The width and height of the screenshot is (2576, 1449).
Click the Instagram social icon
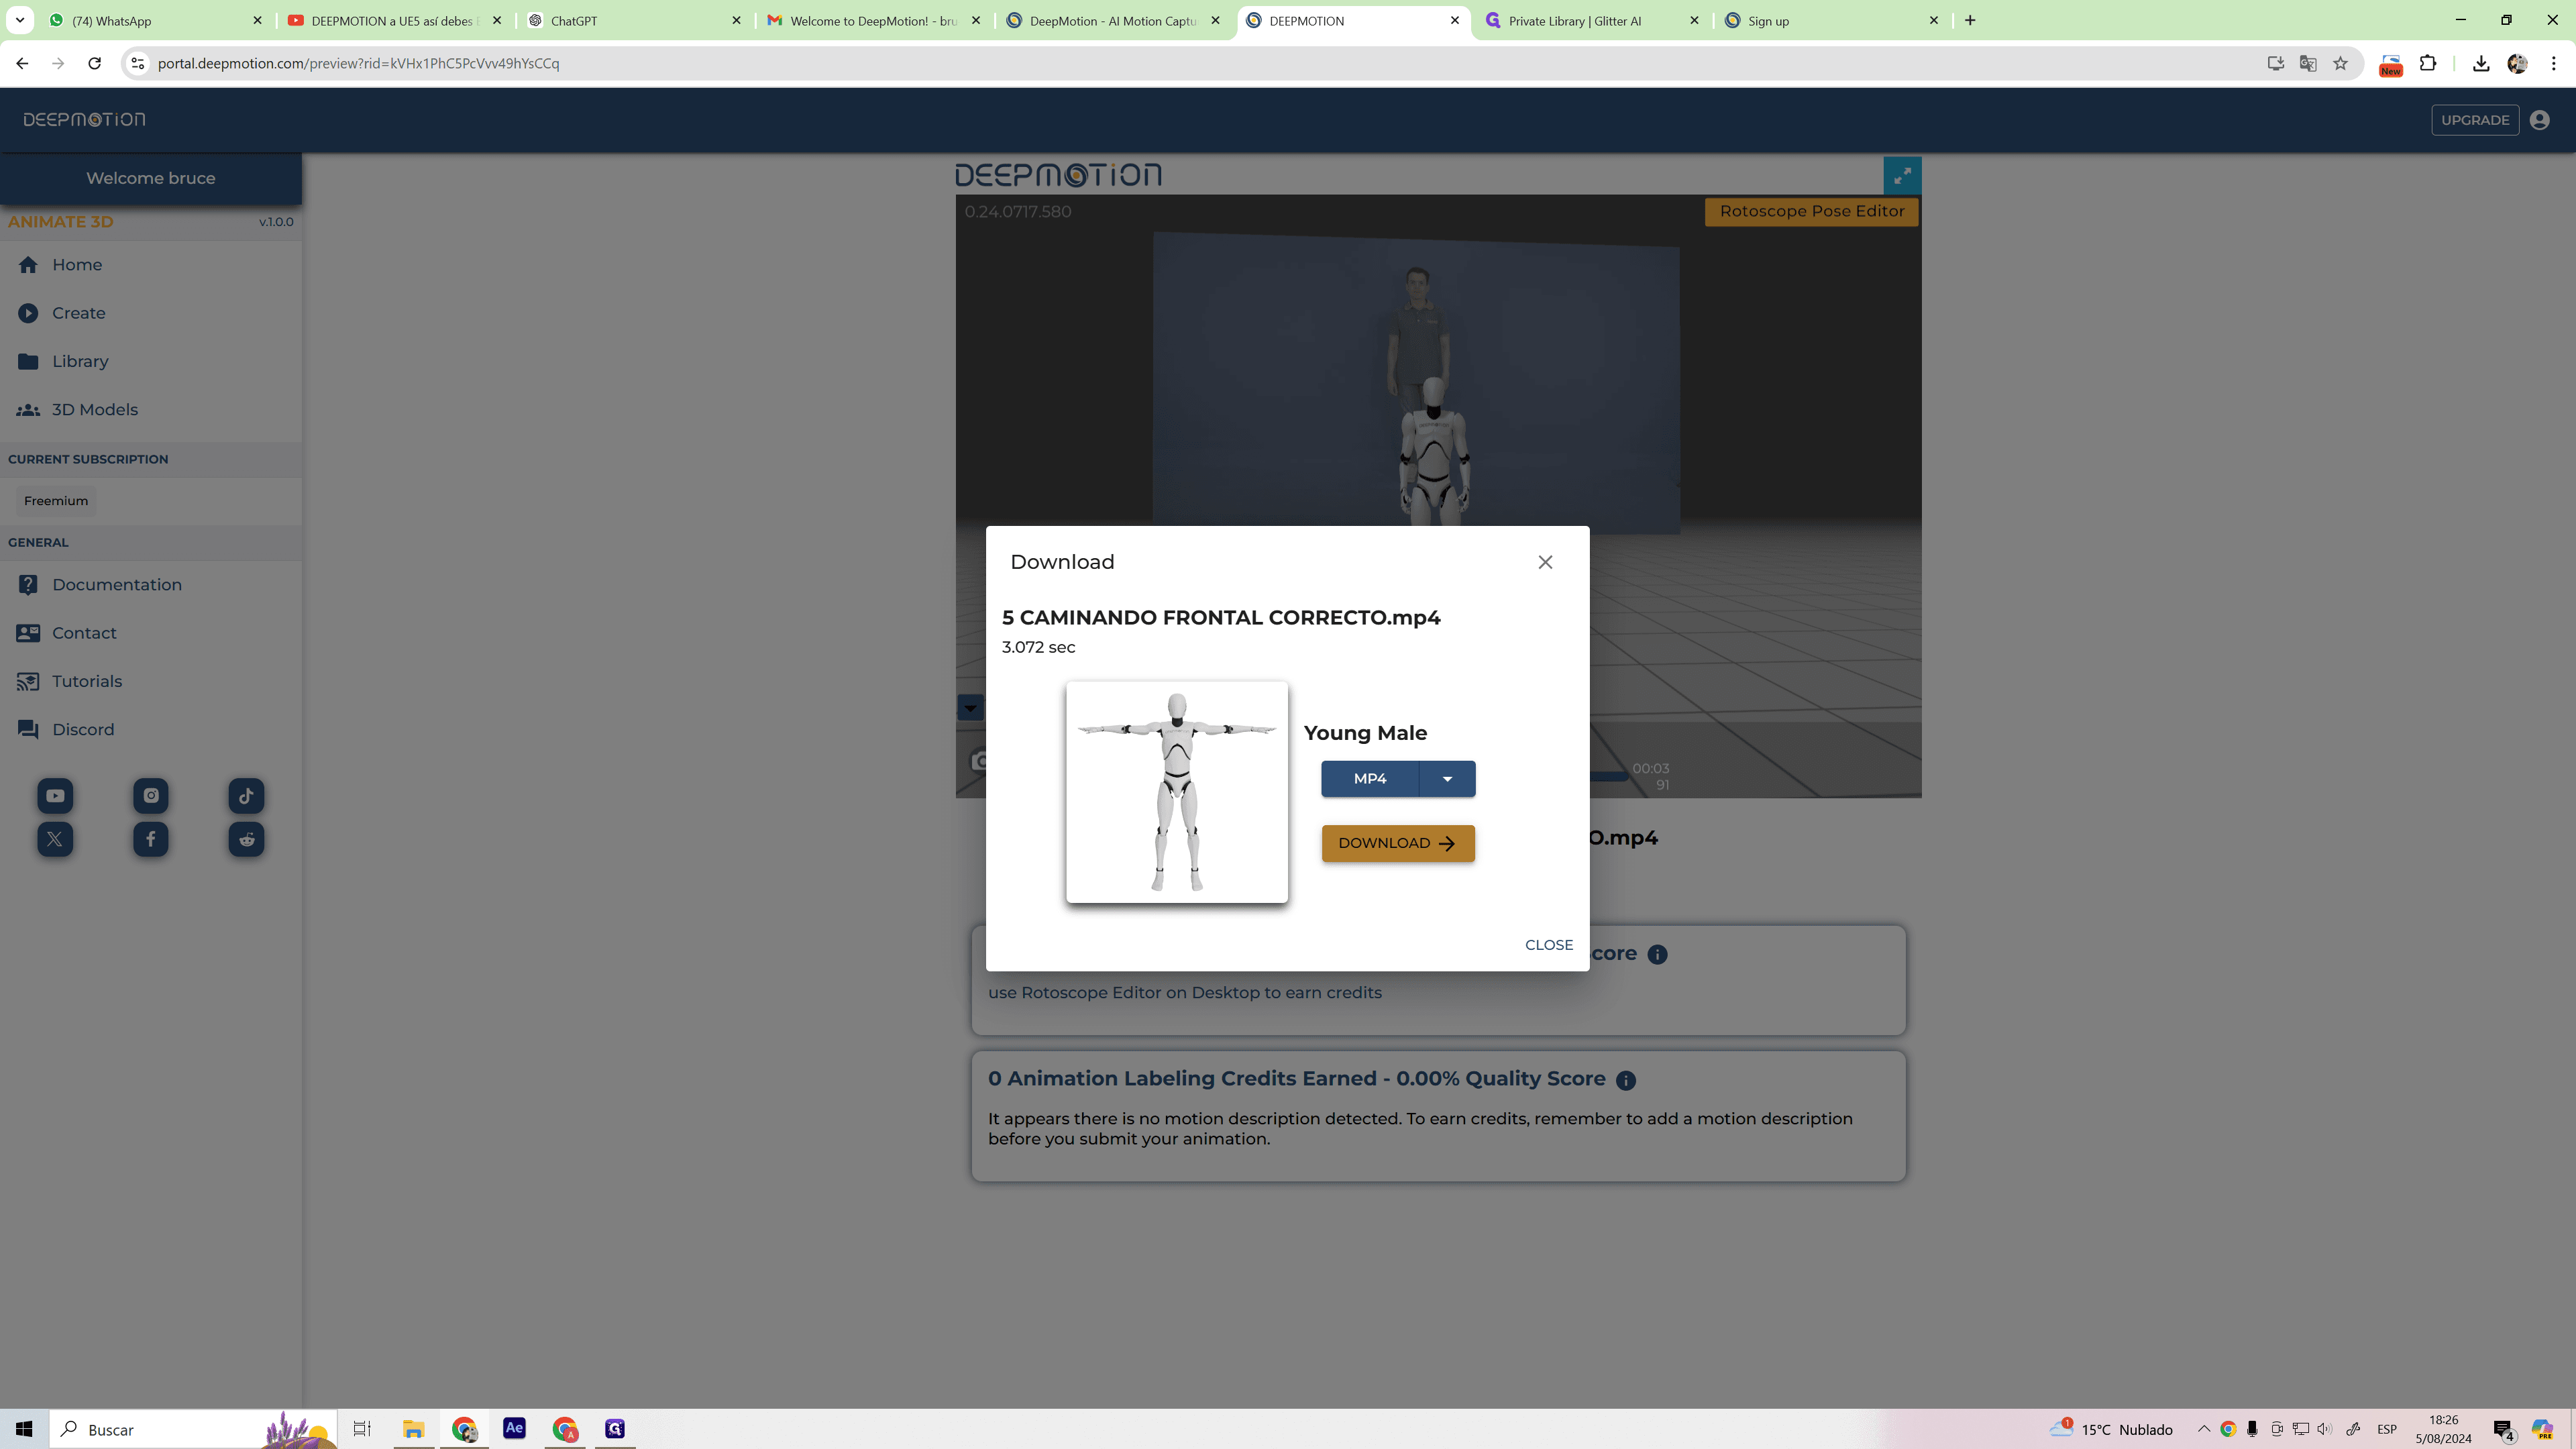coord(151,796)
